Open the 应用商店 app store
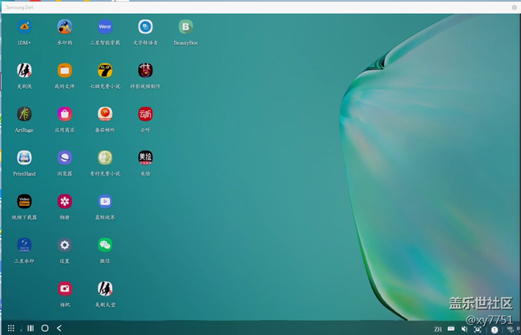 65,115
